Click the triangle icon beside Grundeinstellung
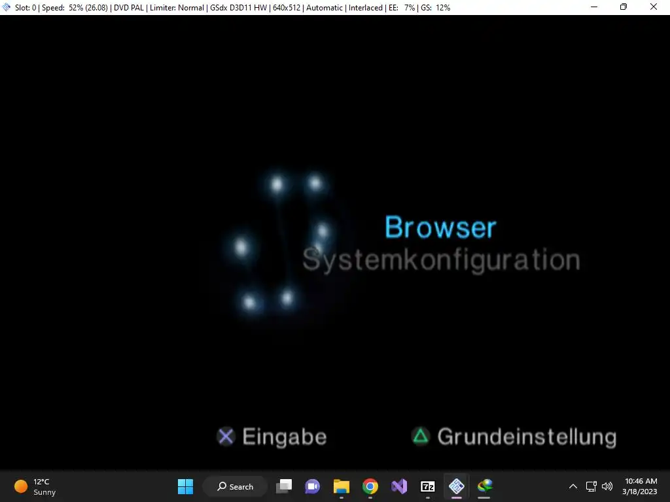Image resolution: width=670 pixels, height=502 pixels. coord(421,436)
